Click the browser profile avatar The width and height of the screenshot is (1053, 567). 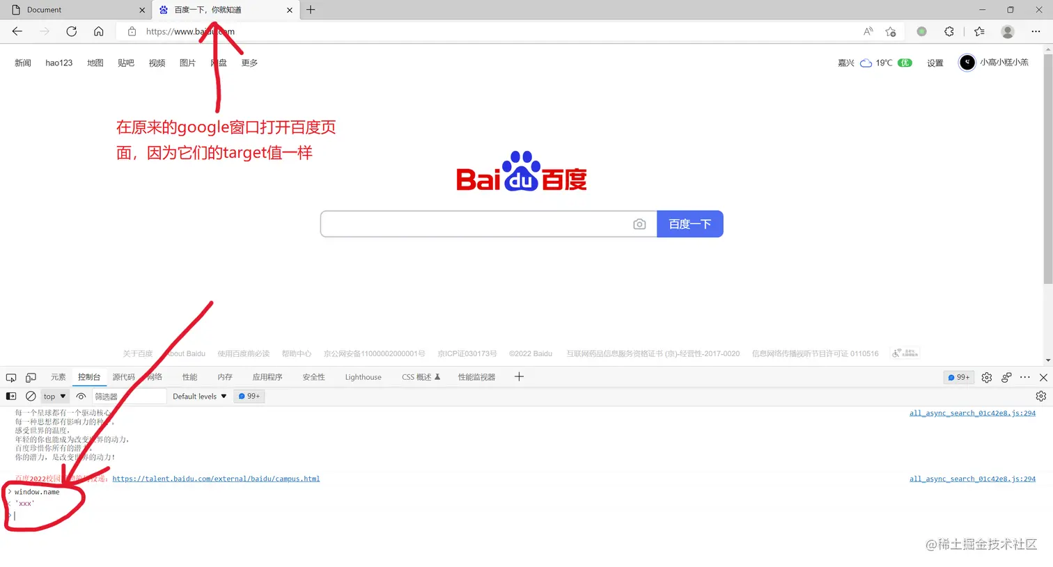(x=1008, y=31)
